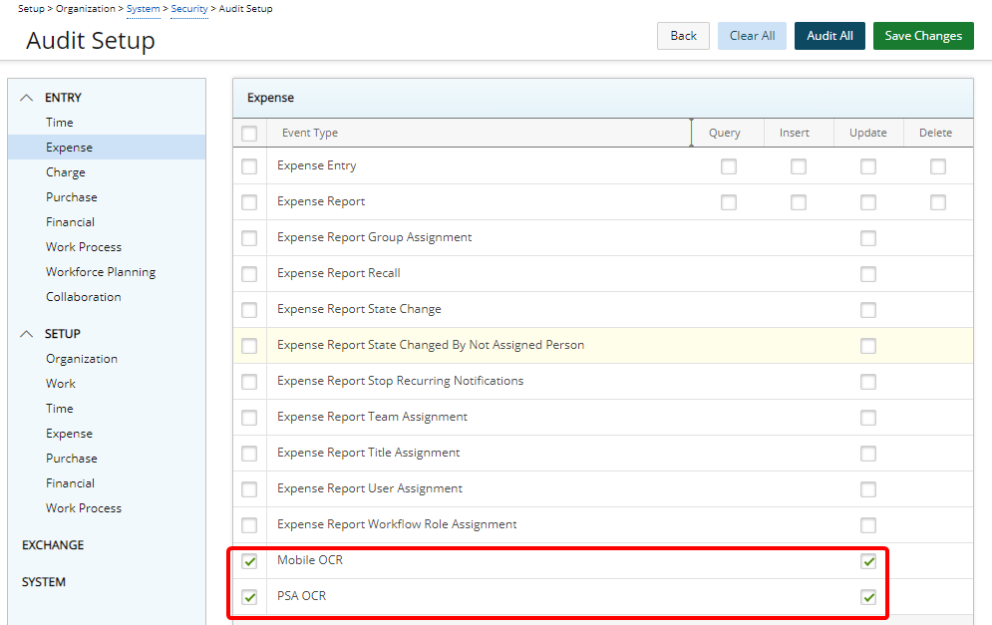Check the select-all checkbox in the header

pyautogui.click(x=249, y=134)
